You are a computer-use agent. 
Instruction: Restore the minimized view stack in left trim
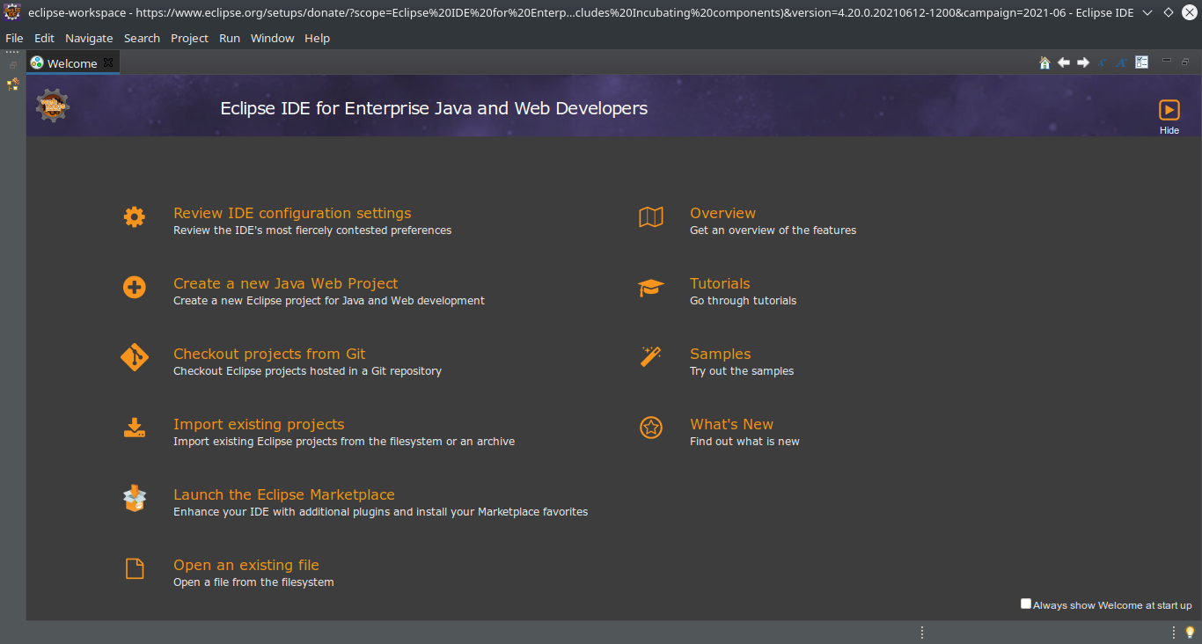coord(12,65)
